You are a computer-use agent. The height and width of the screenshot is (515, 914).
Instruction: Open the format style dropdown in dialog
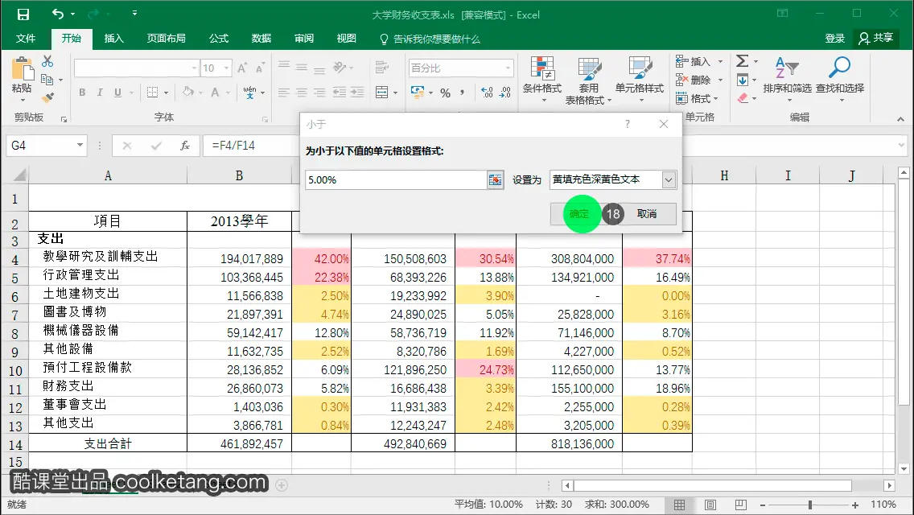669,179
